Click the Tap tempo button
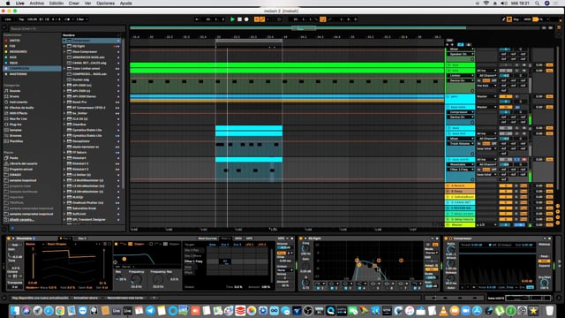Viewport: 565px width, 318px height. (21, 19)
